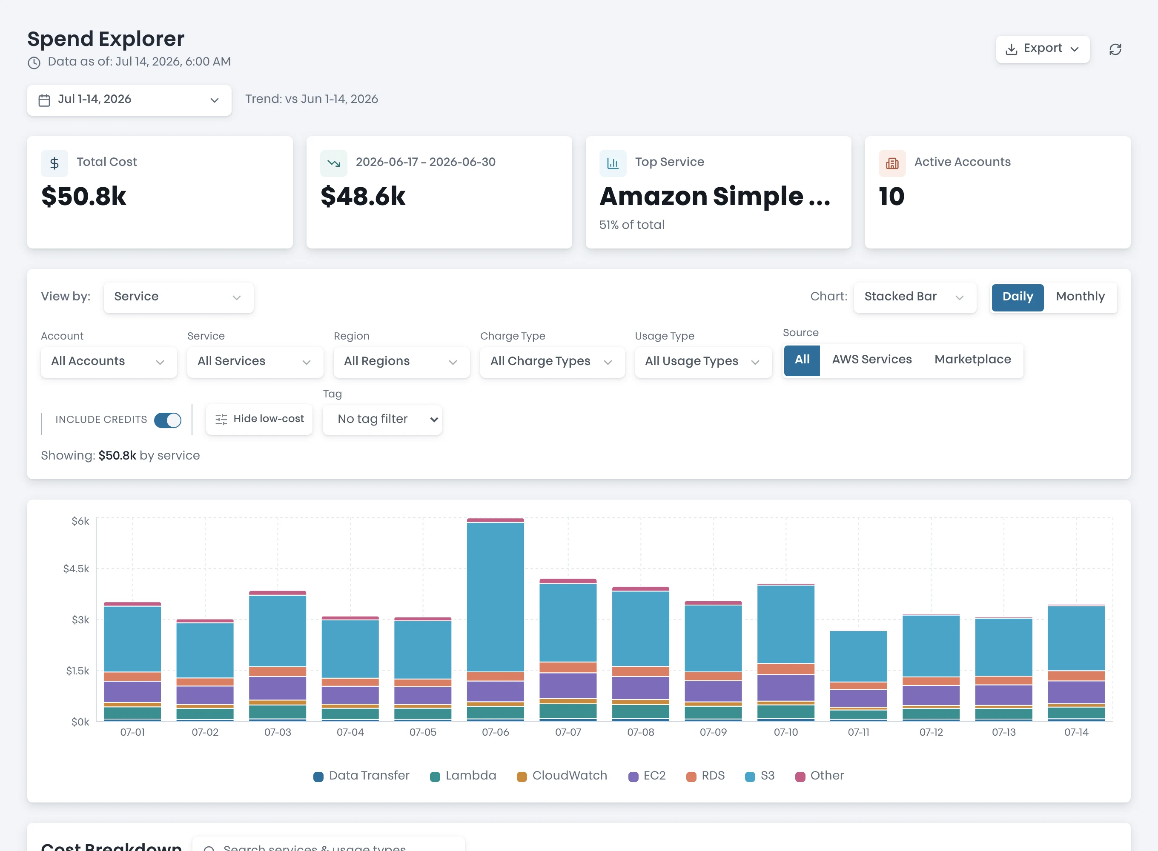Click the Active Accounts building icon
This screenshot has width=1158, height=851.
click(892, 163)
